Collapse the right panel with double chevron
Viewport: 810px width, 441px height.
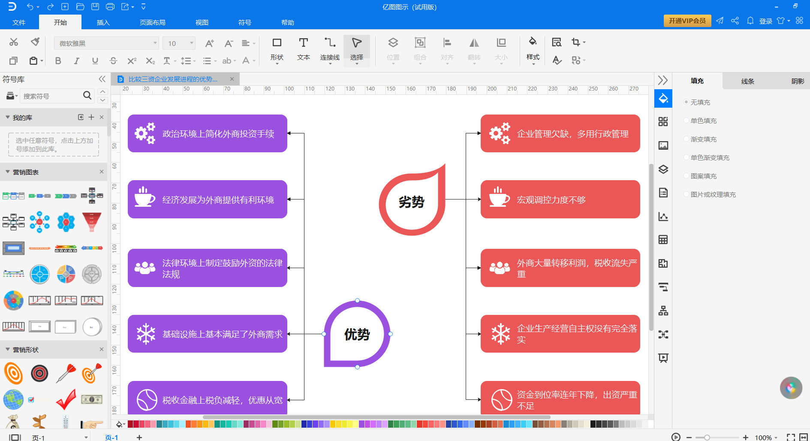pos(663,80)
